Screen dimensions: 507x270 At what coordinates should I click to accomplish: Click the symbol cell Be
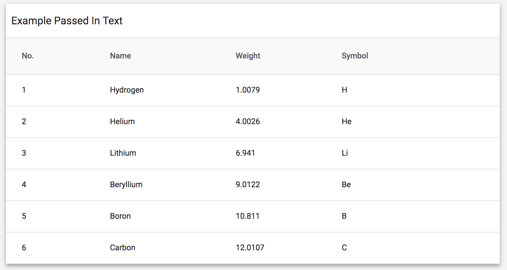click(346, 185)
